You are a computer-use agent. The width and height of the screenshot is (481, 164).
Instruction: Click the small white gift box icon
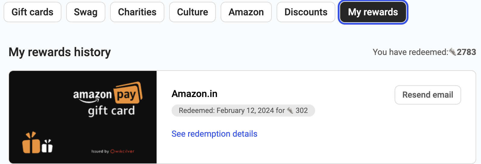47,146
